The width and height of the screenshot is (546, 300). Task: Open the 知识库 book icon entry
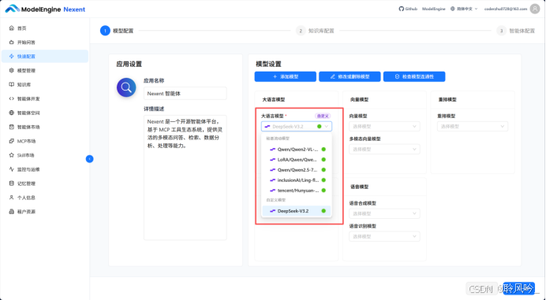click(12, 84)
